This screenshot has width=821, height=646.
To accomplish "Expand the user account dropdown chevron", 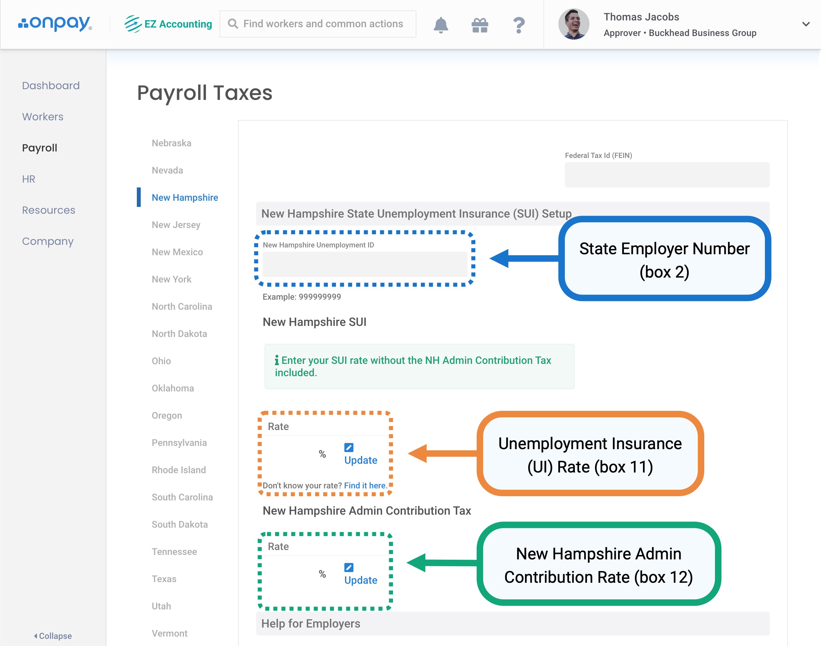I will (805, 24).
